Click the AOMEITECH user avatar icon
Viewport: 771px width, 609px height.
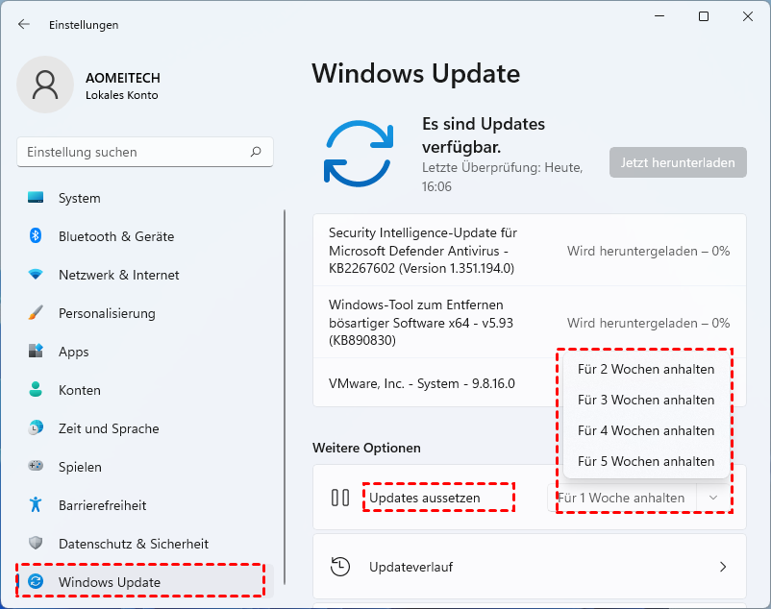click(45, 85)
